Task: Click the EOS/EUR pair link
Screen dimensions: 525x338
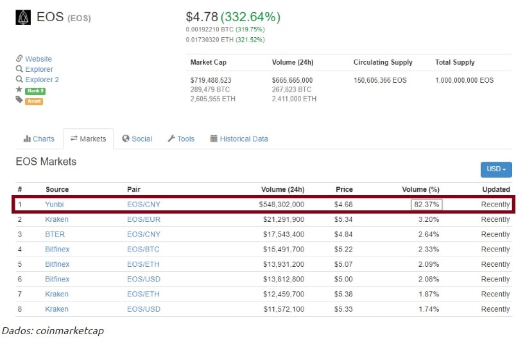Action: click(144, 219)
